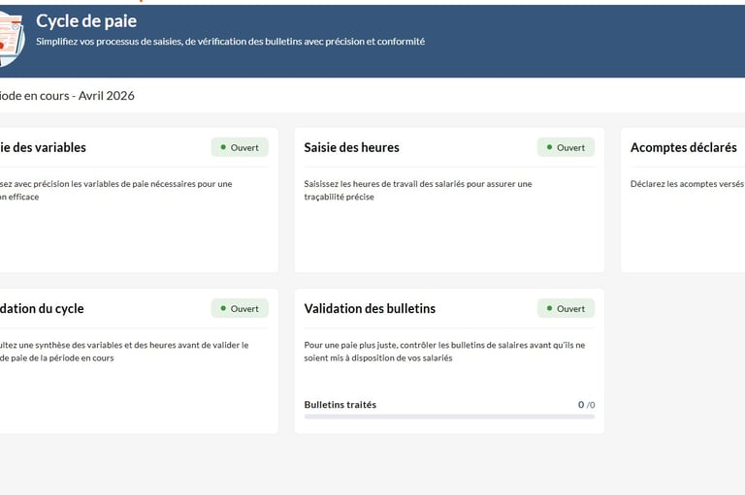Click the Bulletins traités progress bar
The image size is (745, 495).
[449, 417]
